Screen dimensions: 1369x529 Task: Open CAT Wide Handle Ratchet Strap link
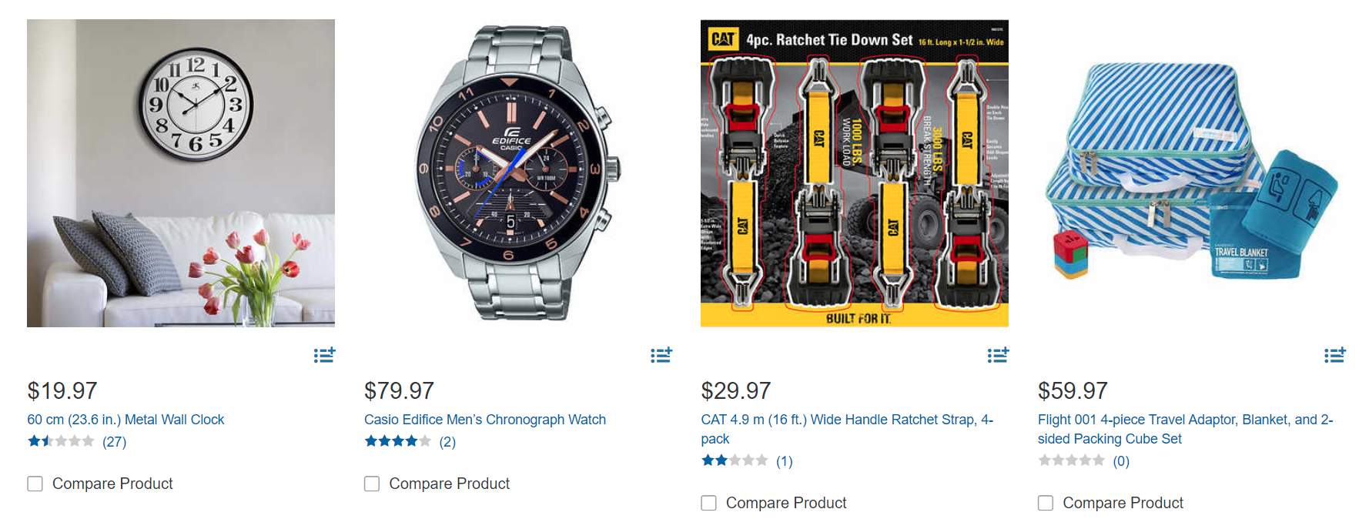pyautogui.click(x=846, y=420)
